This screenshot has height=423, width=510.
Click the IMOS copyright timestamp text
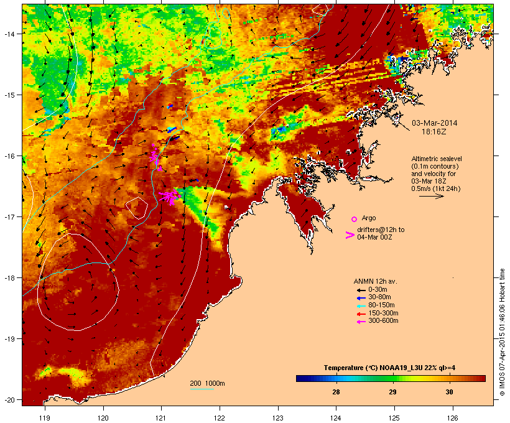pyautogui.click(x=502, y=332)
